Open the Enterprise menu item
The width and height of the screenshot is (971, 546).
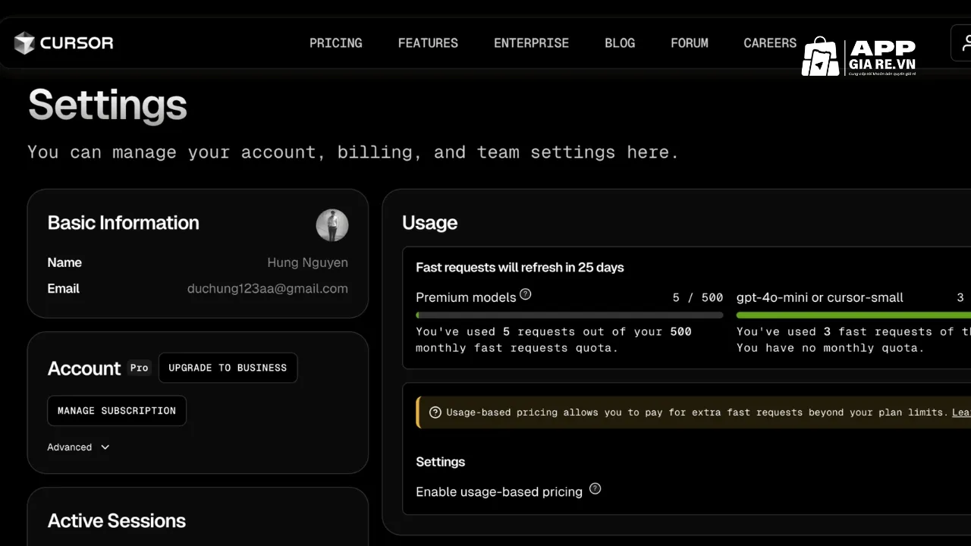pyautogui.click(x=531, y=43)
